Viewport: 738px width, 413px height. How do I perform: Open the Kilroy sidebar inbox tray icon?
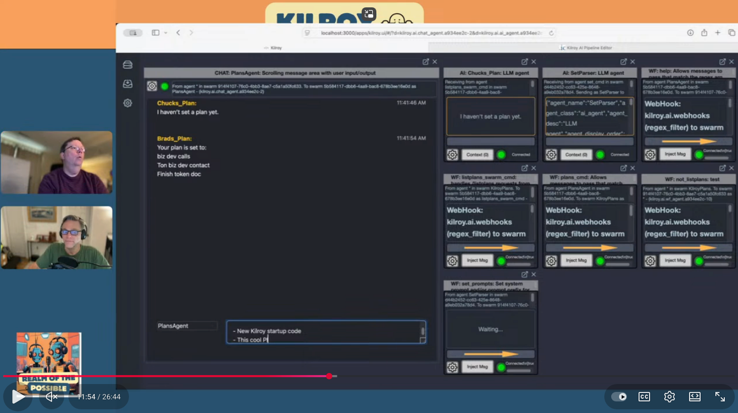pyautogui.click(x=127, y=84)
